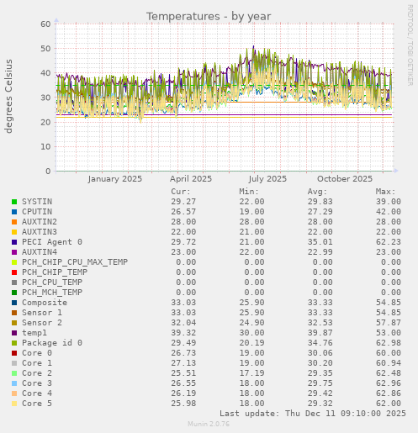Click SYSTIN current value 29.27
The image size is (418, 433).
183,202
